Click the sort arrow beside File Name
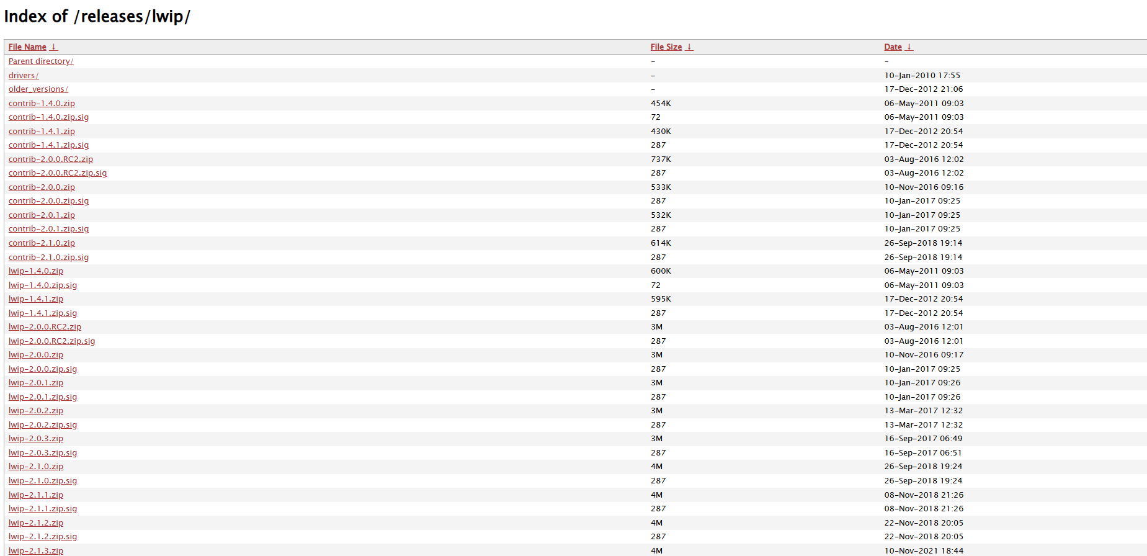The width and height of the screenshot is (1147, 556). pyautogui.click(x=54, y=47)
